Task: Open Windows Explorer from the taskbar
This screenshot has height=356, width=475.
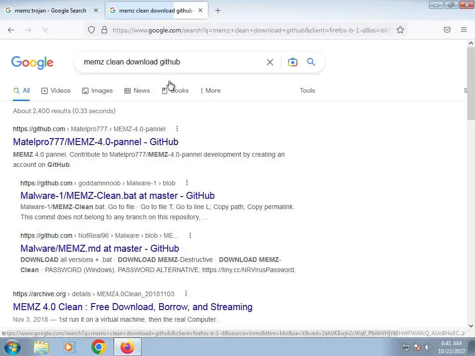Action: tap(41, 347)
